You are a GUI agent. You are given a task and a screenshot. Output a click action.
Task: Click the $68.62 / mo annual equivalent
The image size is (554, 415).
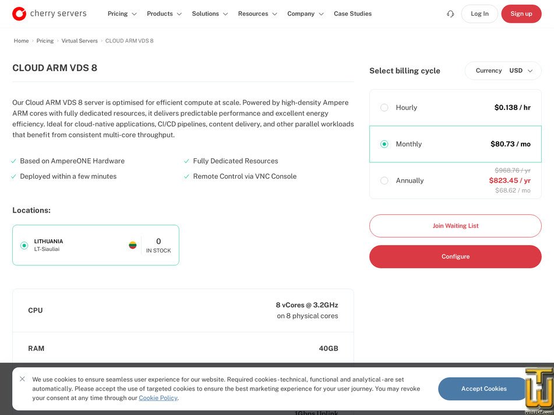point(513,190)
